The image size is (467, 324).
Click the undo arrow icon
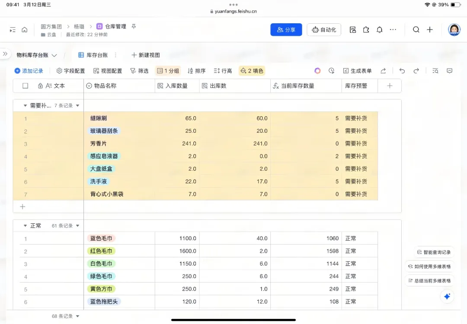[x=402, y=71]
